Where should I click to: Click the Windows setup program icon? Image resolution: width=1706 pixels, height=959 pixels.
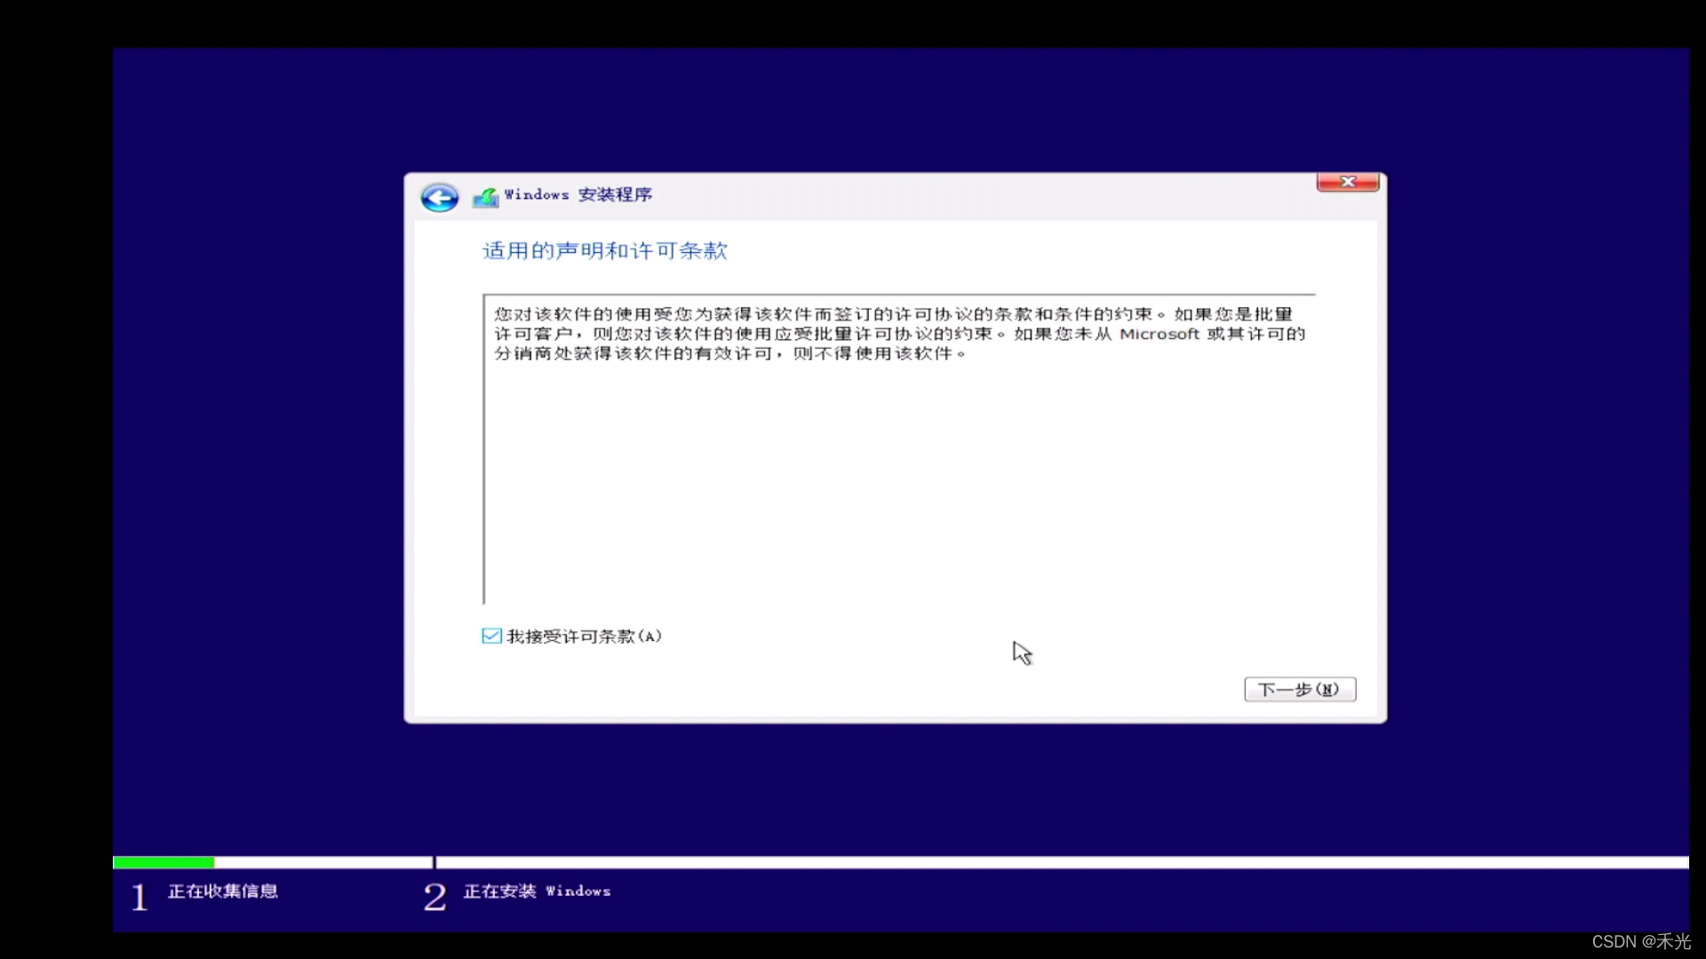click(485, 197)
